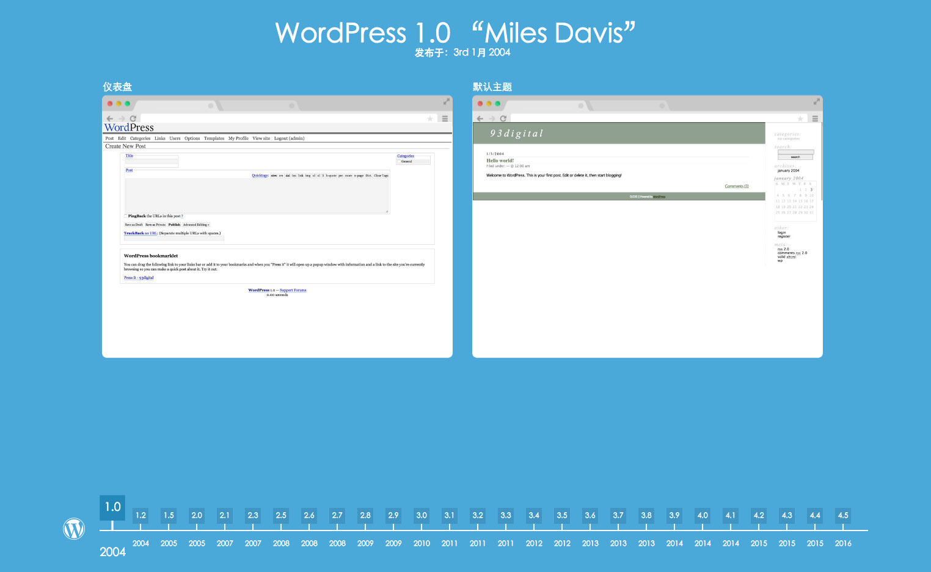Click the bookmark star in the dashboard browser screenshot

tap(430, 118)
